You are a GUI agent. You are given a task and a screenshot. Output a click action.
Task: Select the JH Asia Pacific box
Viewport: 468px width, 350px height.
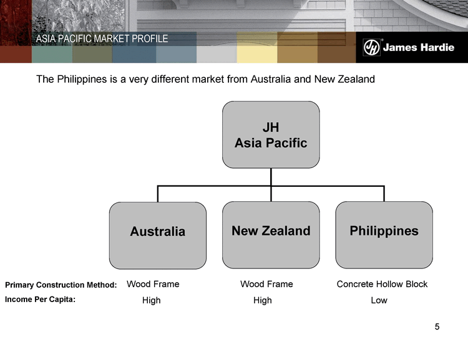click(271, 135)
